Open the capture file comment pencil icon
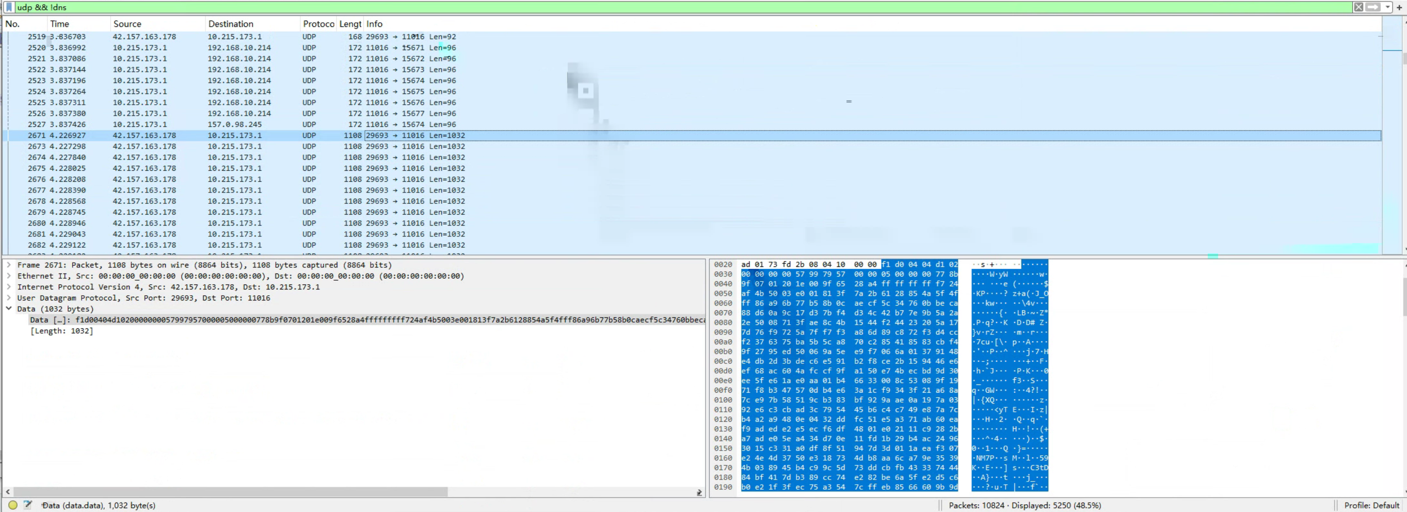This screenshot has height=512, width=1407. click(28, 505)
